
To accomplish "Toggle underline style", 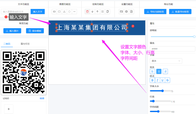I will [x=162, y=80].
